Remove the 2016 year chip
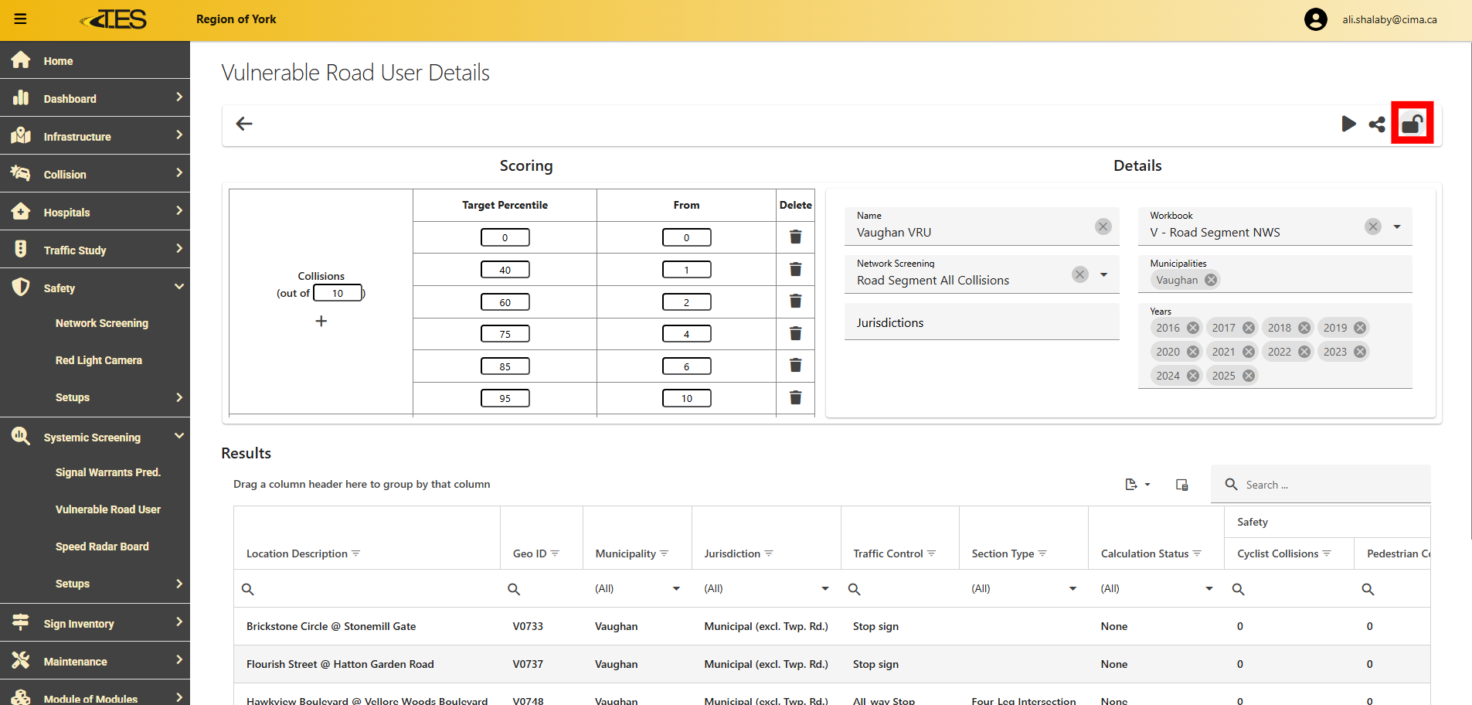 pyautogui.click(x=1193, y=328)
